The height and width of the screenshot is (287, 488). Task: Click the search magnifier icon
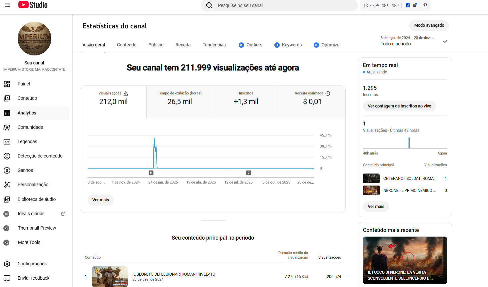209,5
